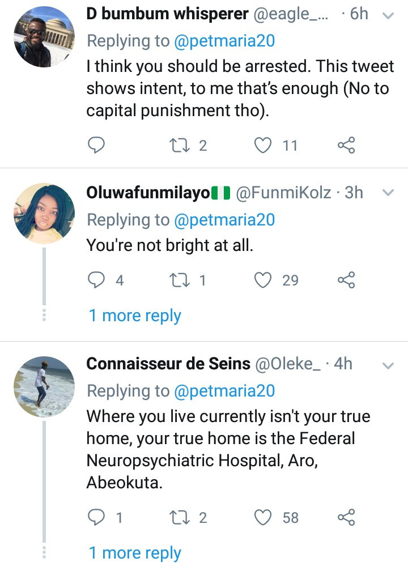Viewport: 408px width, 571px height.
Task: Show 1 more reply under Connaisseur de Seins' tweet
Action: (135, 553)
